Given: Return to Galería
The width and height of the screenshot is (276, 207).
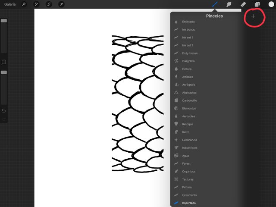Looking at the screenshot, I should coord(10,4).
